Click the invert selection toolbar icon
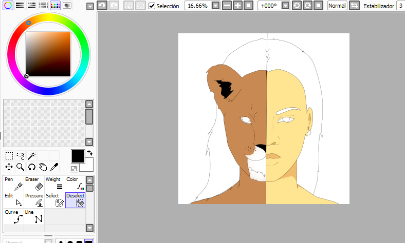Screen dimensions: 405x243 click(140, 6)
